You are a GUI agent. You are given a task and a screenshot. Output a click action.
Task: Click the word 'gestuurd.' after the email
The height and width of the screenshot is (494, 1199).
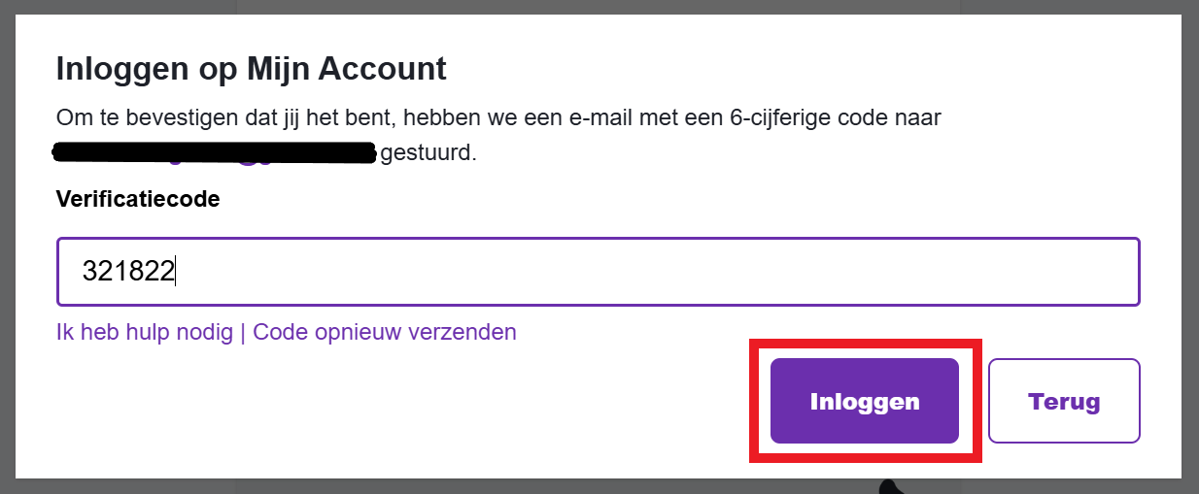pyautogui.click(x=428, y=153)
